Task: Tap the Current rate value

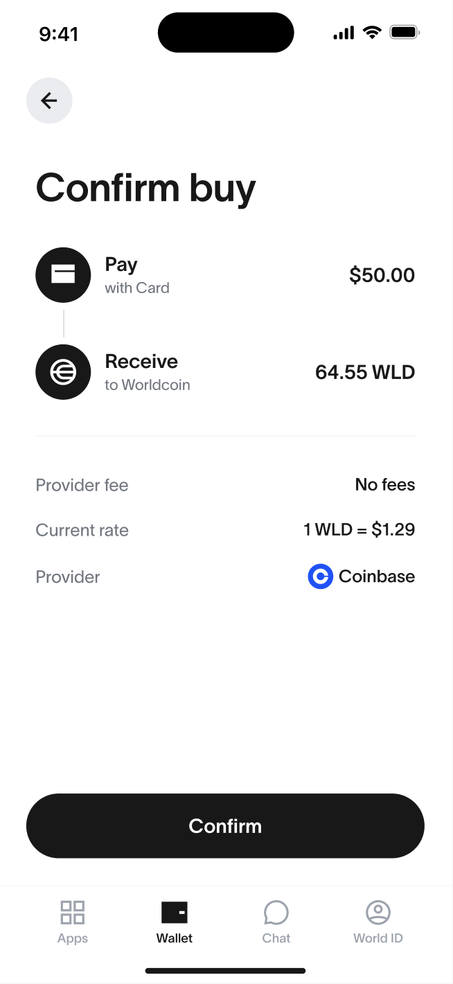Action: click(x=359, y=530)
